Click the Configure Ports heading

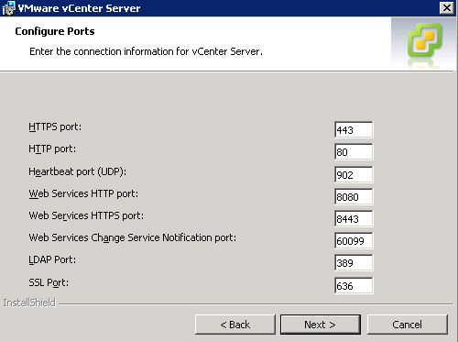[55, 31]
